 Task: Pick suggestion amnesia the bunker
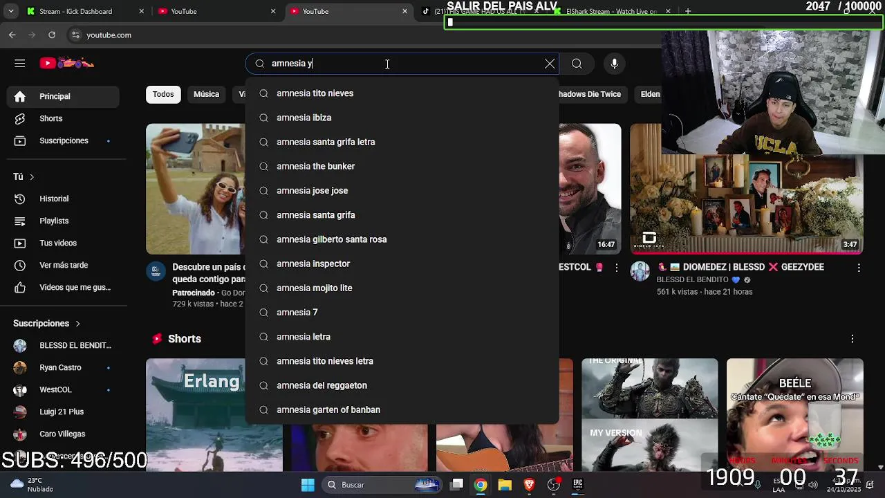(402, 166)
